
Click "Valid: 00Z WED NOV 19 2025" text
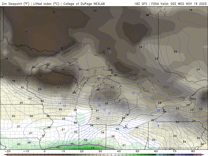pyautogui.click(x=184, y=4)
